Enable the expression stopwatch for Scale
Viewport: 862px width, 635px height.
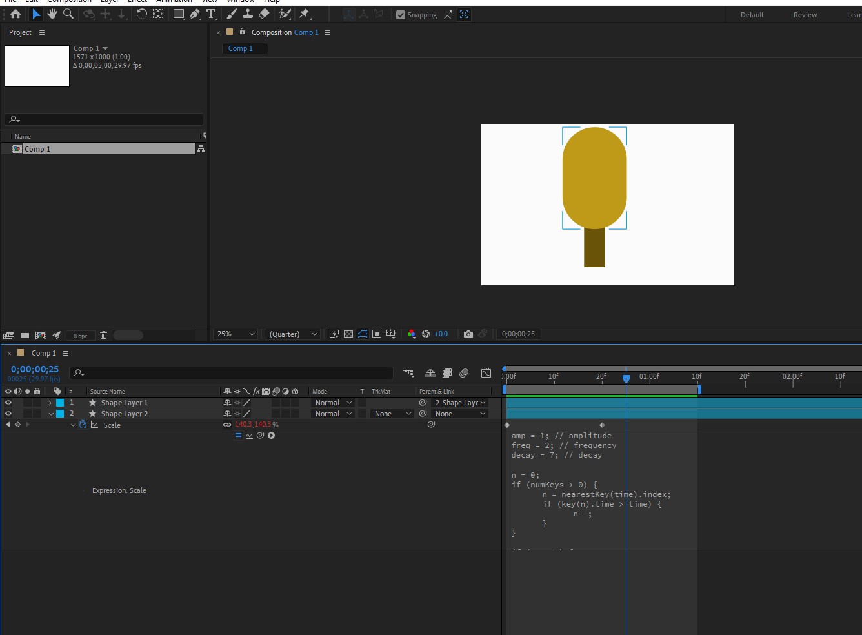click(x=83, y=425)
